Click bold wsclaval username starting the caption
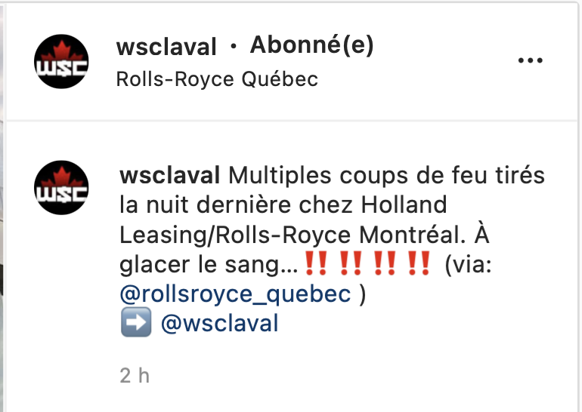 tap(170, 175)
